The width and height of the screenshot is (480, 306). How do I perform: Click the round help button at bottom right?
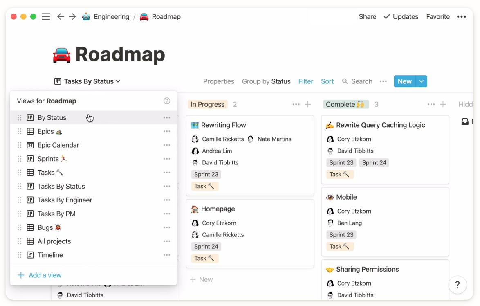click(458, 285)
